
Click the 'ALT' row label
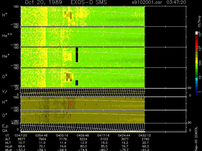(x=8, y=139)
